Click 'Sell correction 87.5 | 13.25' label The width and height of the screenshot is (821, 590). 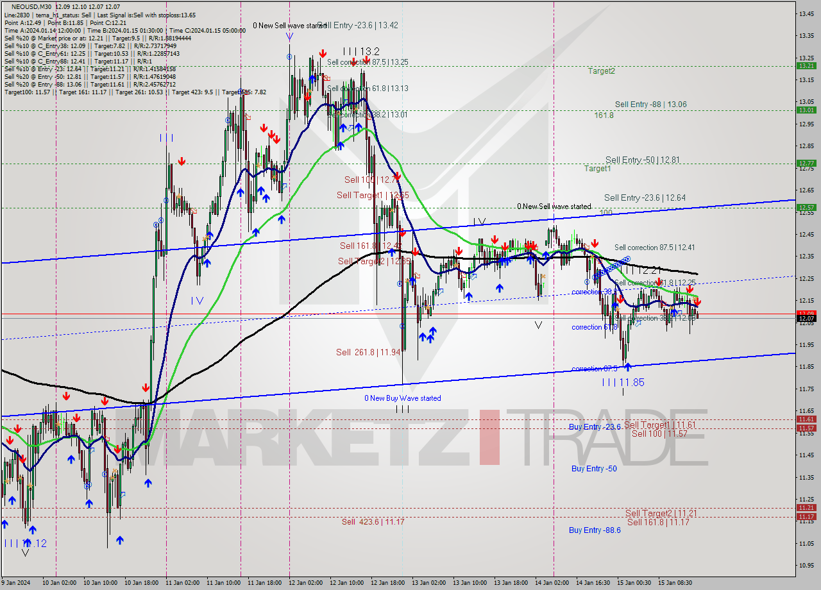click(x=368, y=62)
